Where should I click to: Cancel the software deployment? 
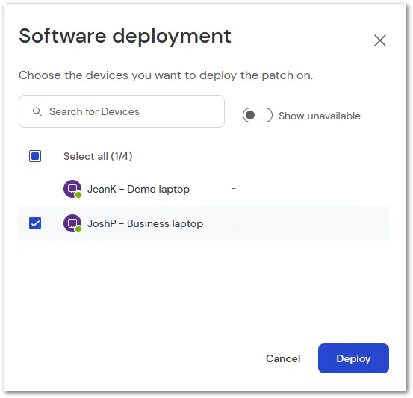(283, 358)
